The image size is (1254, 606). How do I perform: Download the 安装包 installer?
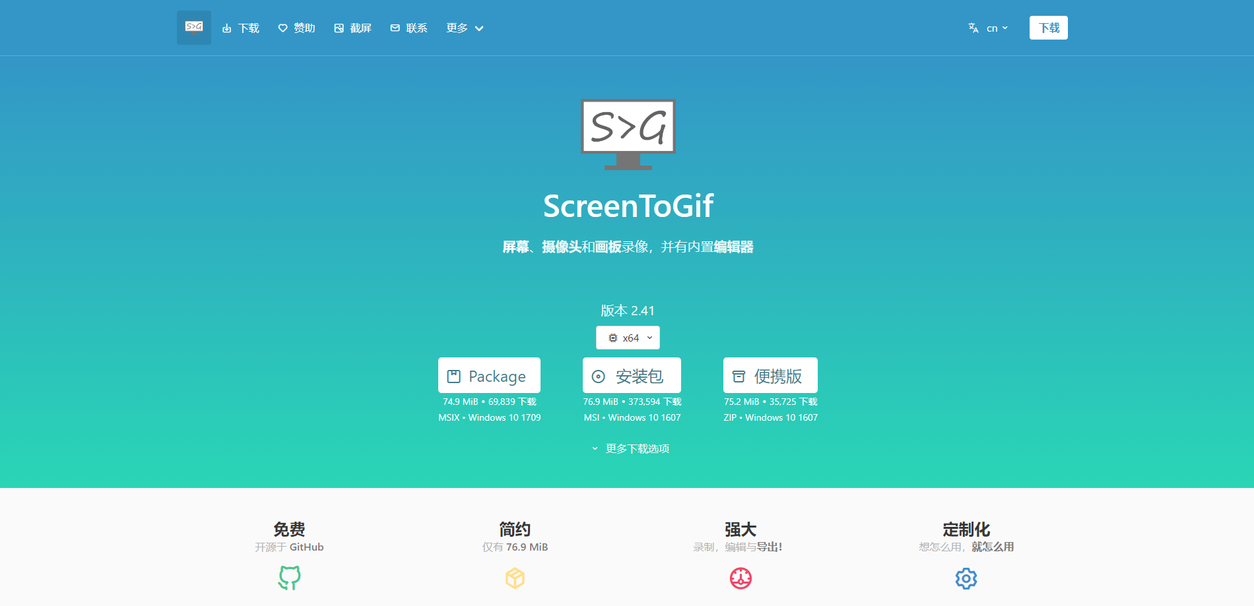click(632, 375)
